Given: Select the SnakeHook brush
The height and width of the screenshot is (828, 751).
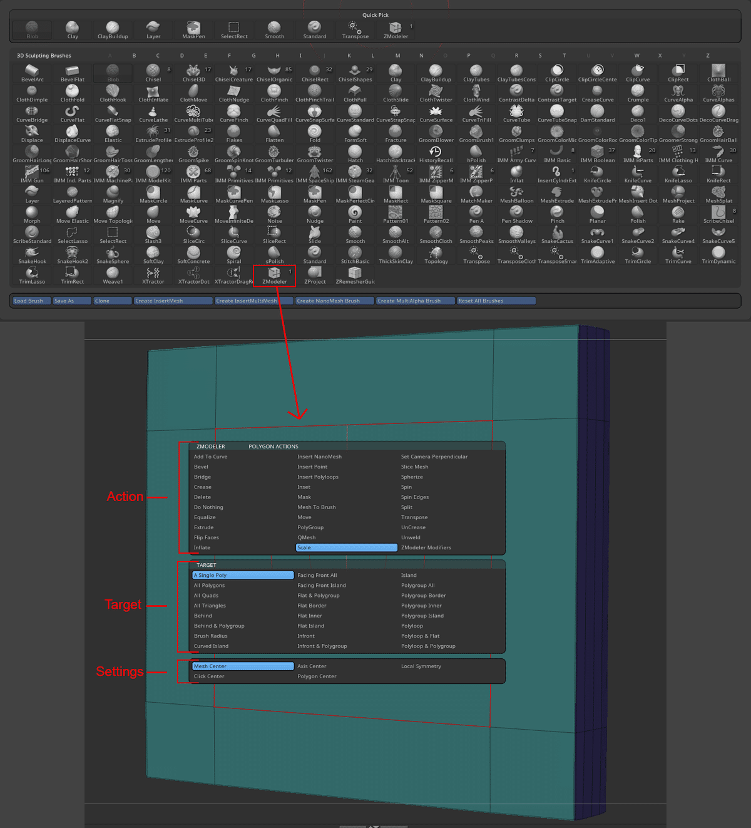Looking at the screenshot, I should click(31, 254).
